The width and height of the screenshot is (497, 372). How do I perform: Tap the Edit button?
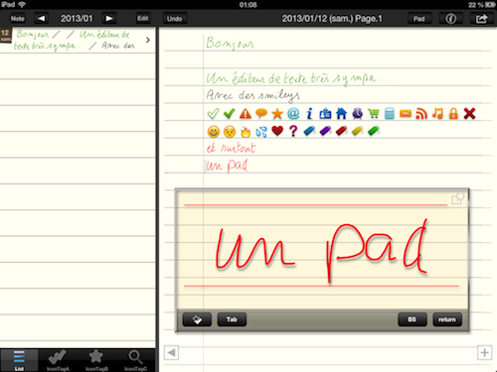(143, 19)
